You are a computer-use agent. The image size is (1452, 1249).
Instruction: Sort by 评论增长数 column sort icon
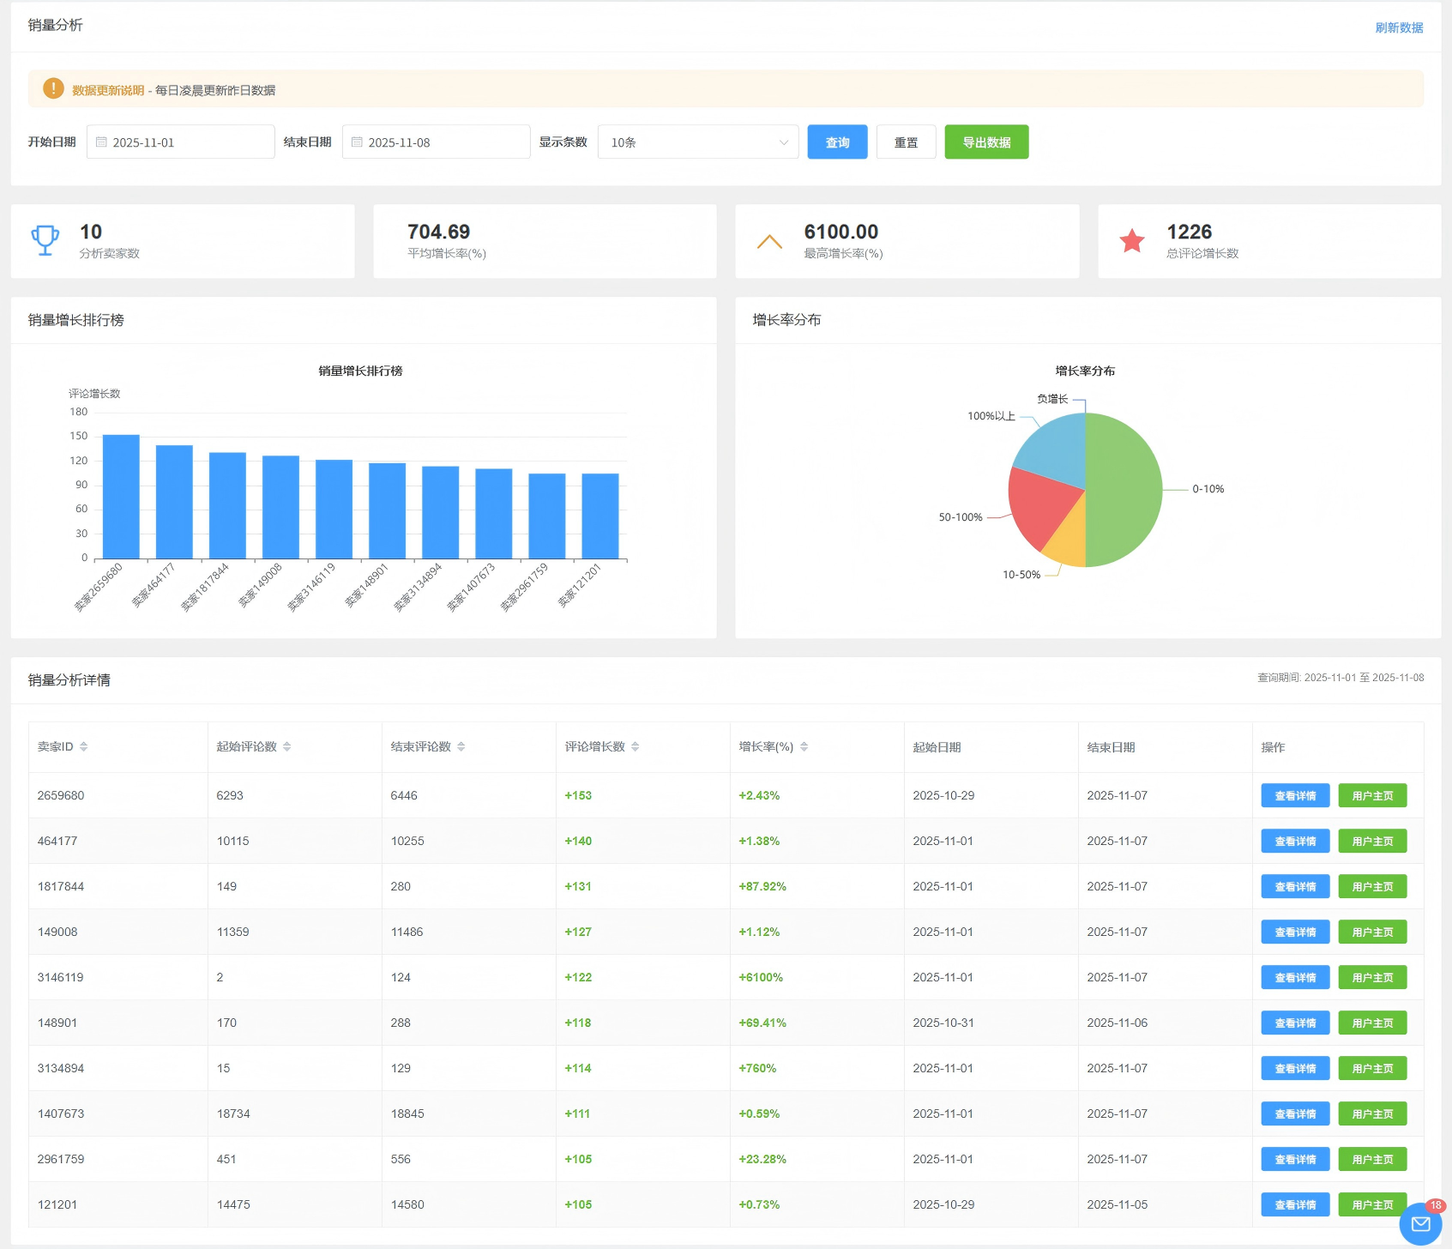635,746
